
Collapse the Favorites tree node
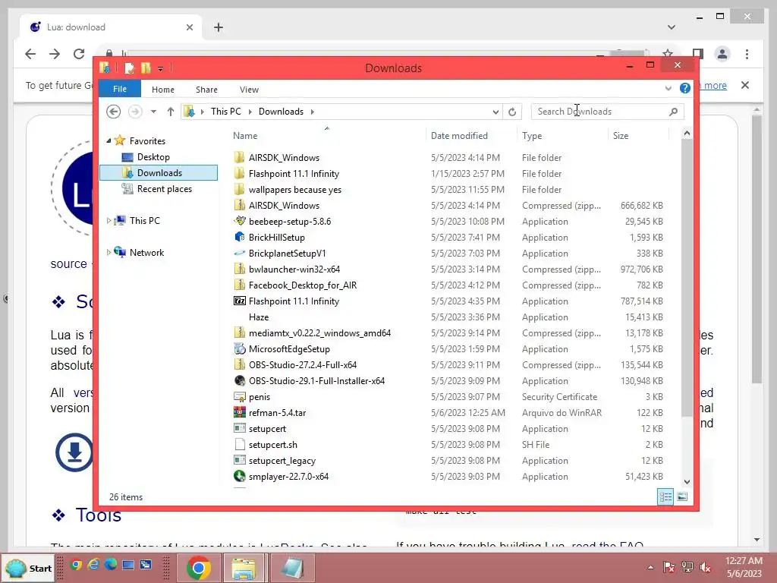tap(109, 140)
